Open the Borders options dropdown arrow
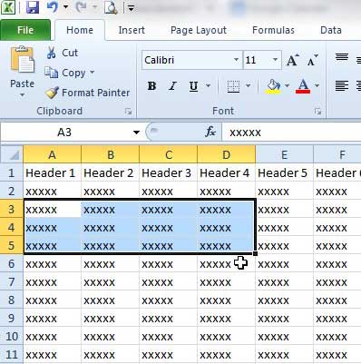 [x=249, y=86]
